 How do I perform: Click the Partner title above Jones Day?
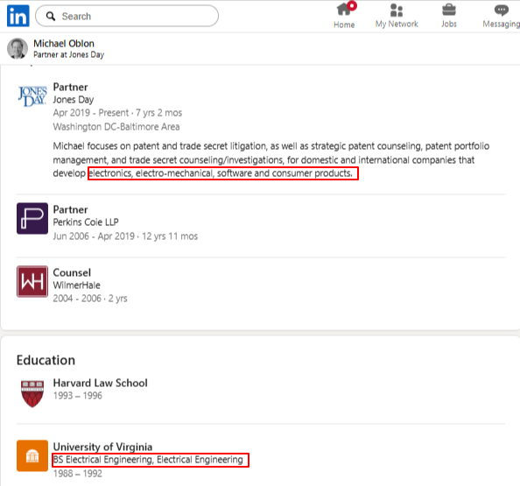coord(70,87)
